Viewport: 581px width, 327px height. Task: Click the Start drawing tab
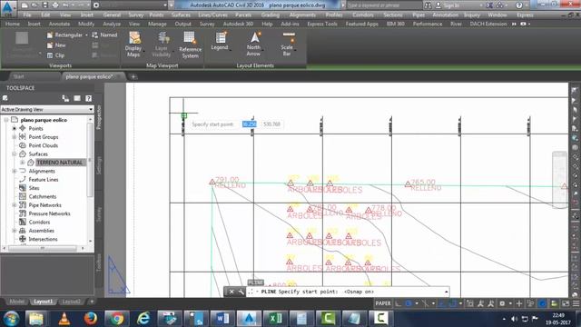[18, 76]
